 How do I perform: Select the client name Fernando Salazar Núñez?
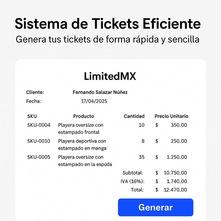pos(100,92)
